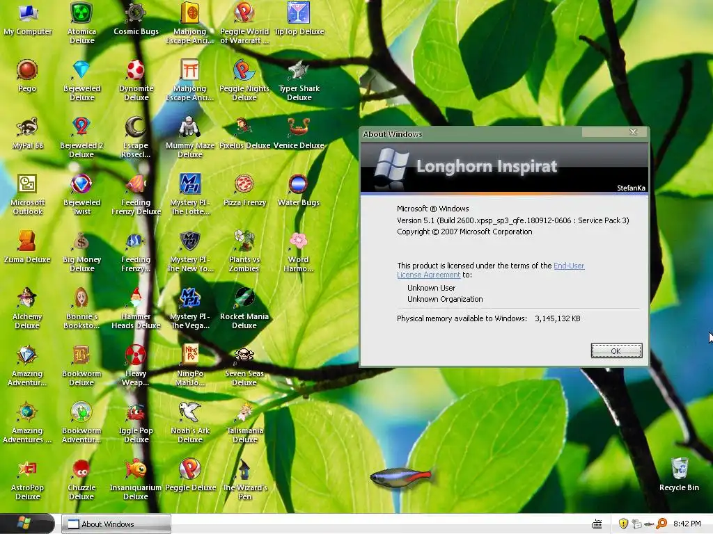This screenshot has width=713, height=534.
Task: Select The Wizard's Pen icon
Action: click(x=244, y=480)
